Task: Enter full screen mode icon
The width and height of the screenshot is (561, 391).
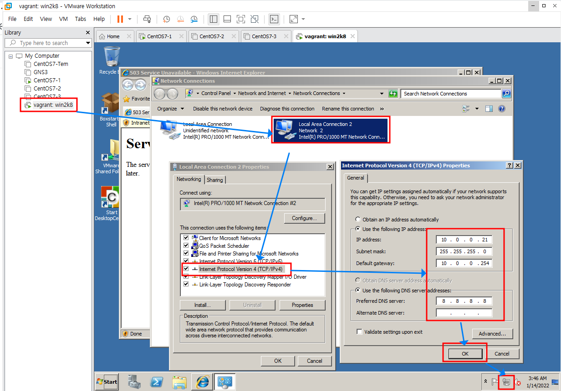Action: pyautogui.click(x=241, y=19)
